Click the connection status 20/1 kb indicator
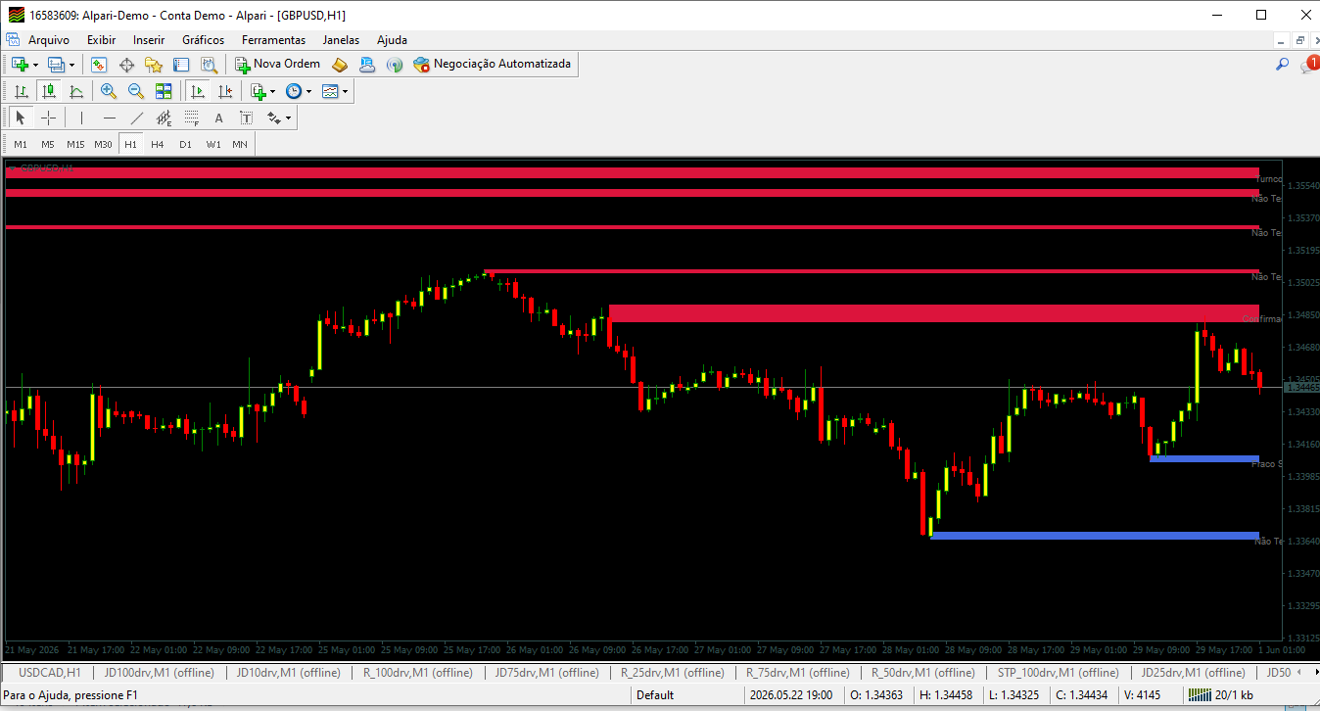 tap(1220, 695)
